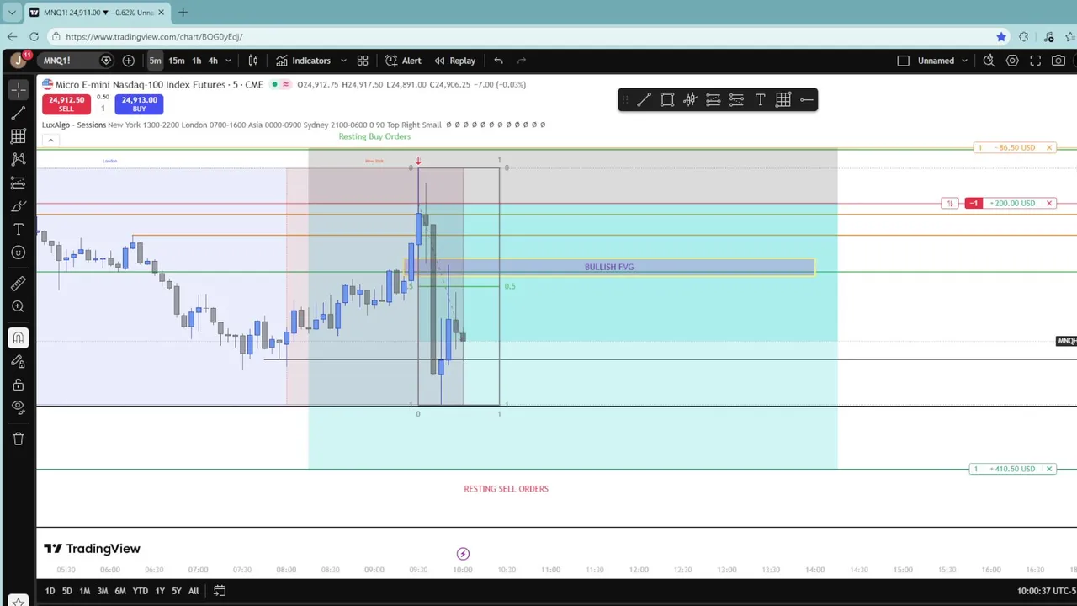
Task: Switch to the 1h timeframe
Action: point(197,61)
